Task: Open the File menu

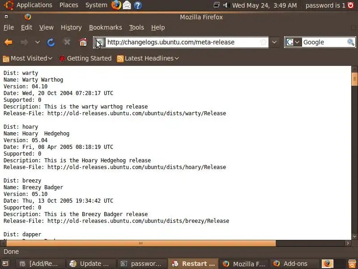Action: (x=9, y=27)
